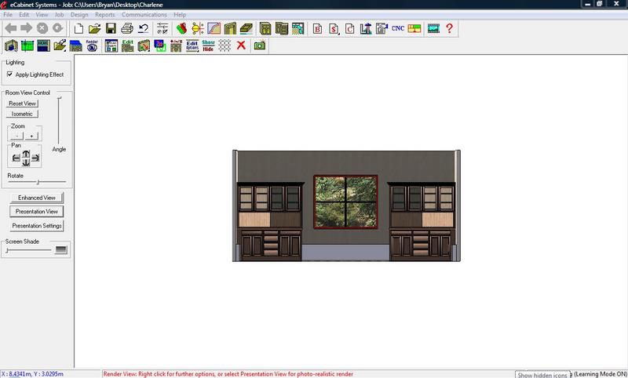Click the S dollar document icon
The width and height of the screenshot is (628, 378).
click(x=334, y=28)
